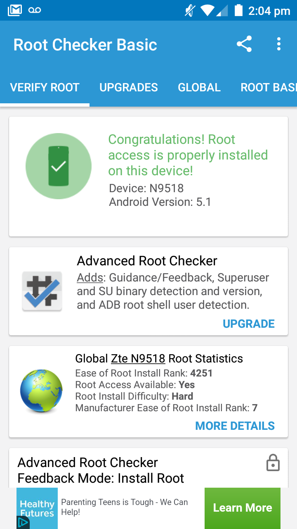Tap the AdChoices icon on the ad banner
The image size is (297, 529).
point(22,522)
